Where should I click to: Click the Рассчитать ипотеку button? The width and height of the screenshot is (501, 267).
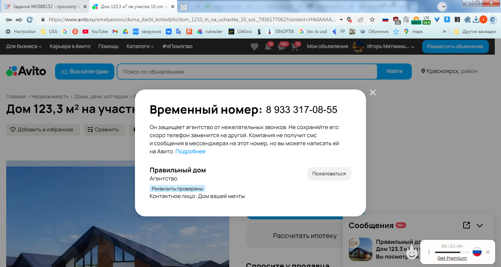pyautogui.click(x=305, y=235)
